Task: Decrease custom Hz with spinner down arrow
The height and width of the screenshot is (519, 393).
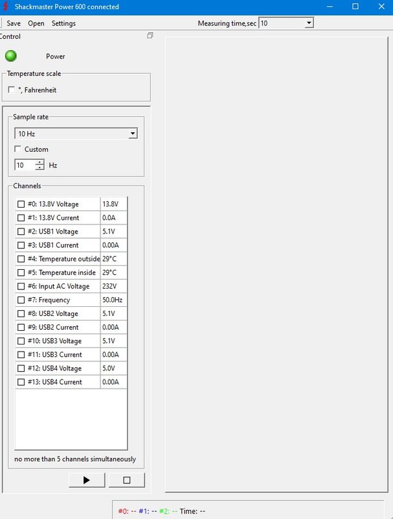Action: pyautogui.click(x=39, y=167)
